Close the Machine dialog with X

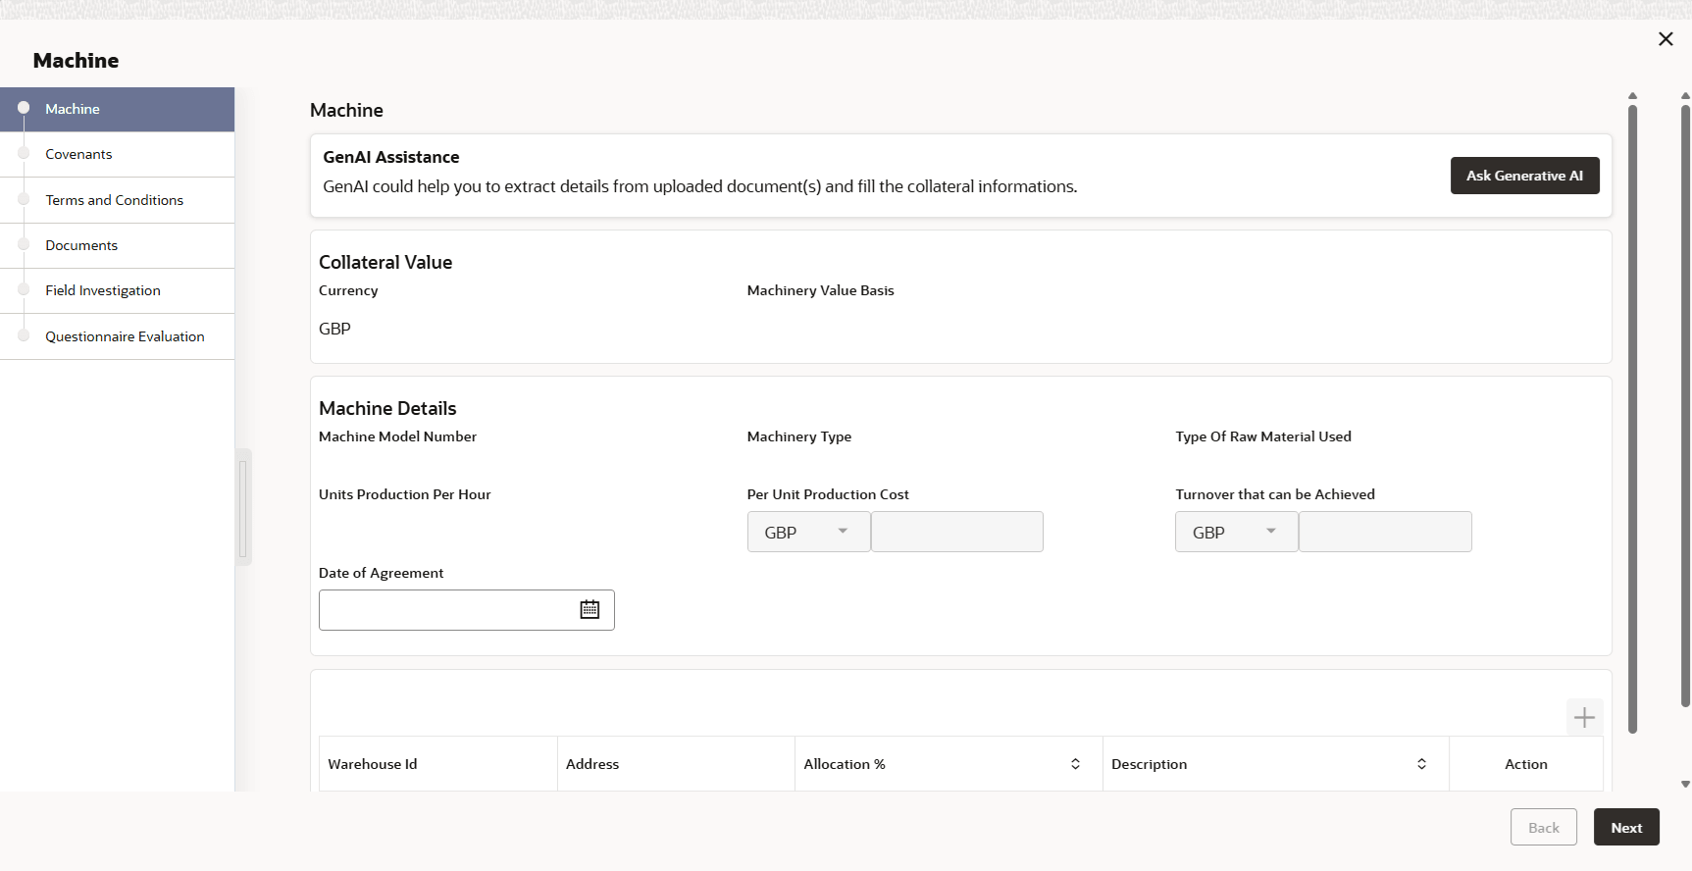(1666, 39)
